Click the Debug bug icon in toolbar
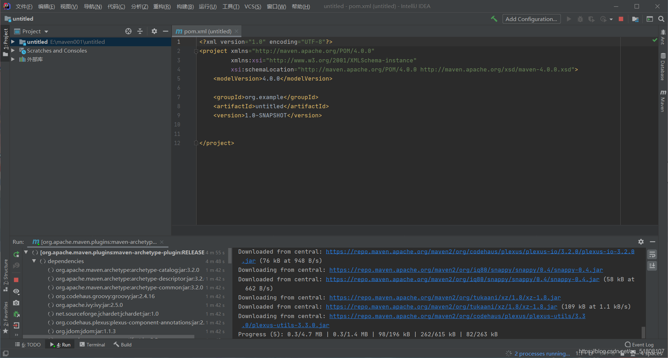 pyautogui.click(x=580, y=19)
